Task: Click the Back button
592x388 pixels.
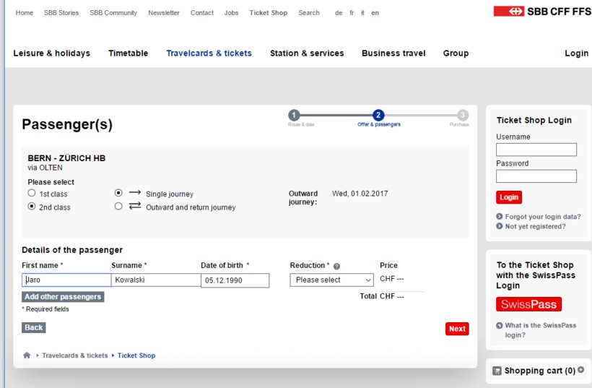Action: pos(34,327)
